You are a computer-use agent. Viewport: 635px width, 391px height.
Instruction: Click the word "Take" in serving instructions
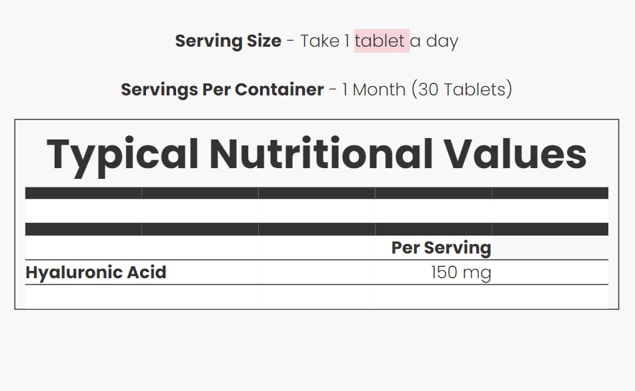[320, 41]
